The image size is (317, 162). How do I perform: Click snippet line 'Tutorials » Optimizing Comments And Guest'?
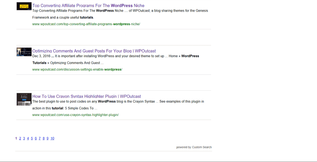[x=68, y=63]
